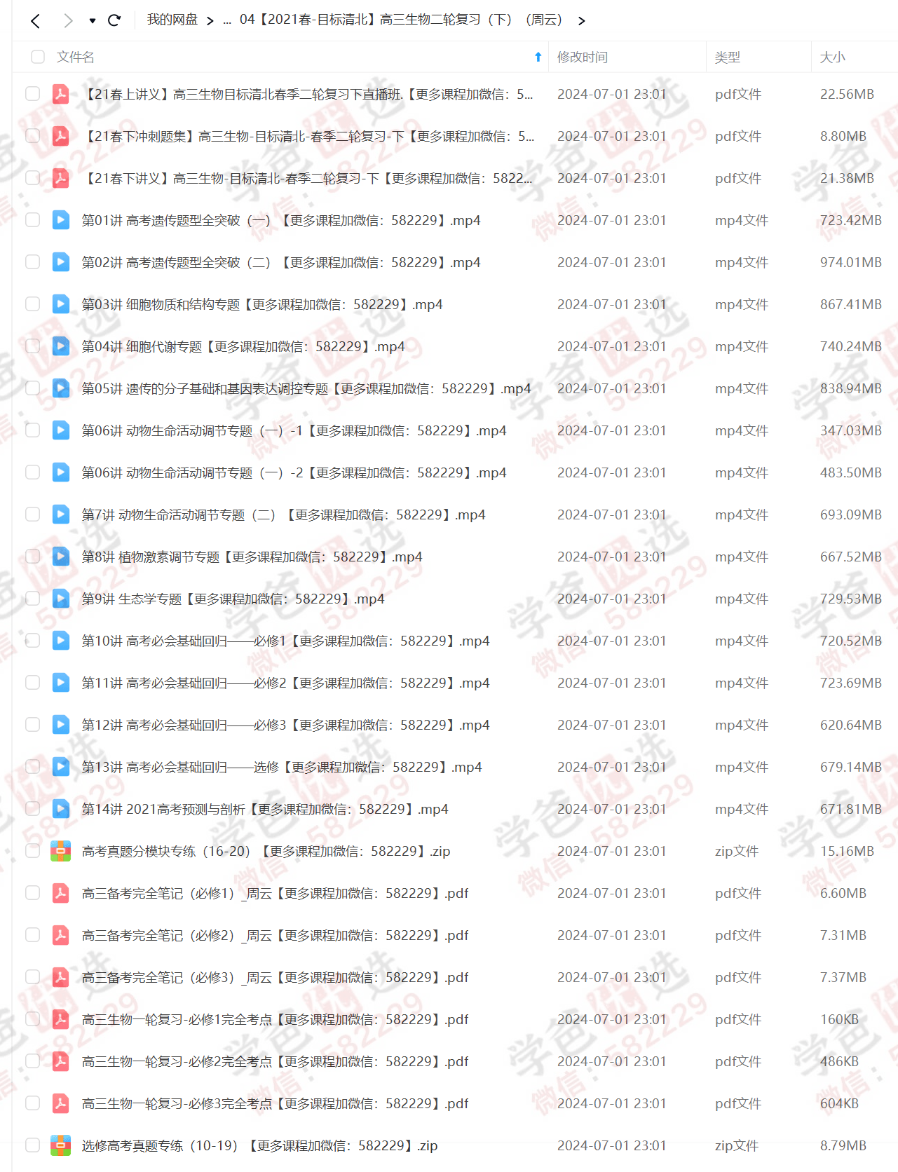Screen dimensions: 898x1172
Task: Select file name 第14讲 2021高考预测与剖析
Action: 265,809
